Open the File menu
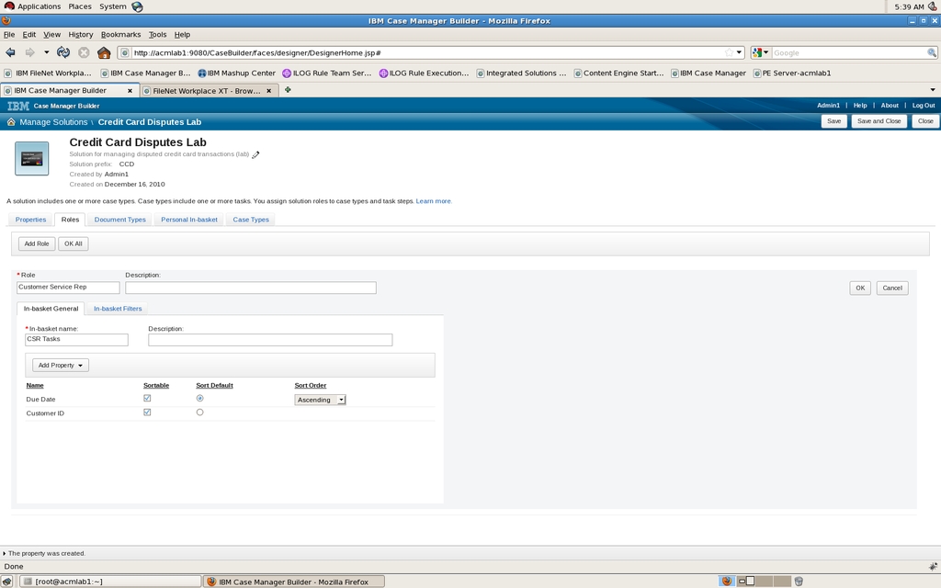This screenshot has height=588, width=941. (x=9, y=35)
